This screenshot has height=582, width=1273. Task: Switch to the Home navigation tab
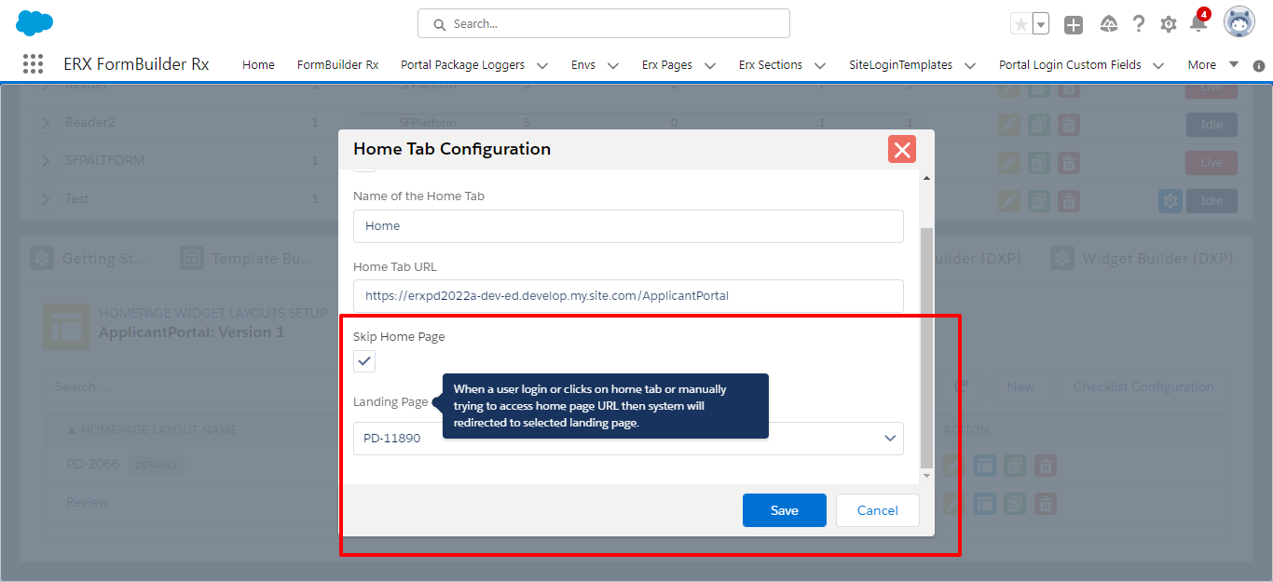click(x=258, y=65)
